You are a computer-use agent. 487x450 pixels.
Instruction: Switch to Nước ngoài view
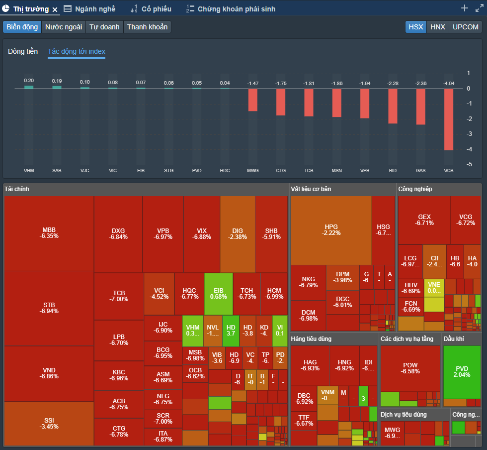[64, 27]
